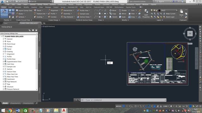Select the Trim tool

[131, 10]
